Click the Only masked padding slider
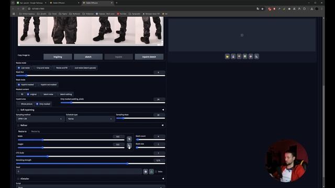 (113, 103)
